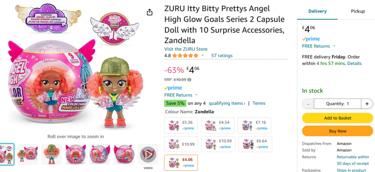Expand FREE Returns in delivery panel
The width and height of the screenshot is (375, 172).
[x=334, y=46]
